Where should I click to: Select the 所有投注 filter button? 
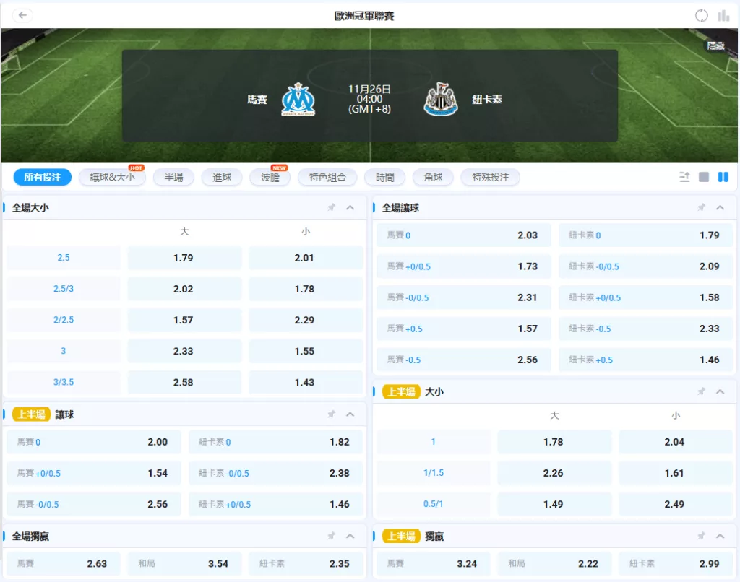click(x=41, y=177)
